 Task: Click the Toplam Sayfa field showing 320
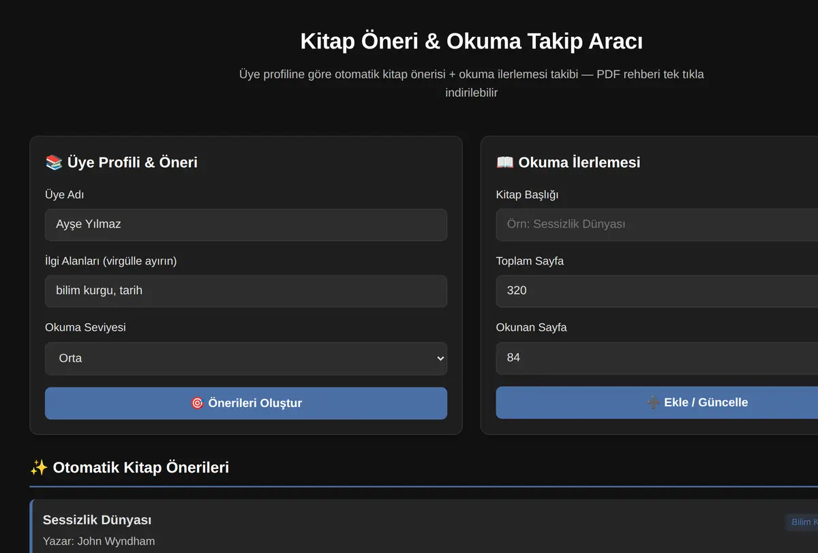click(x=657, y=291)
